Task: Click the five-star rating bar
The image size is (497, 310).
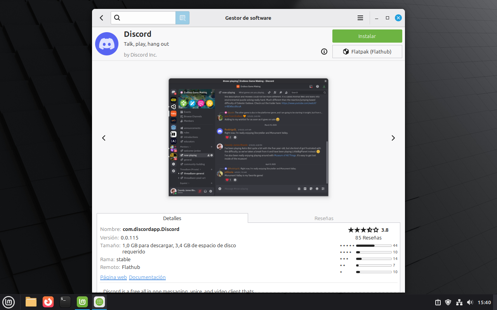Action: click(373, 246)
